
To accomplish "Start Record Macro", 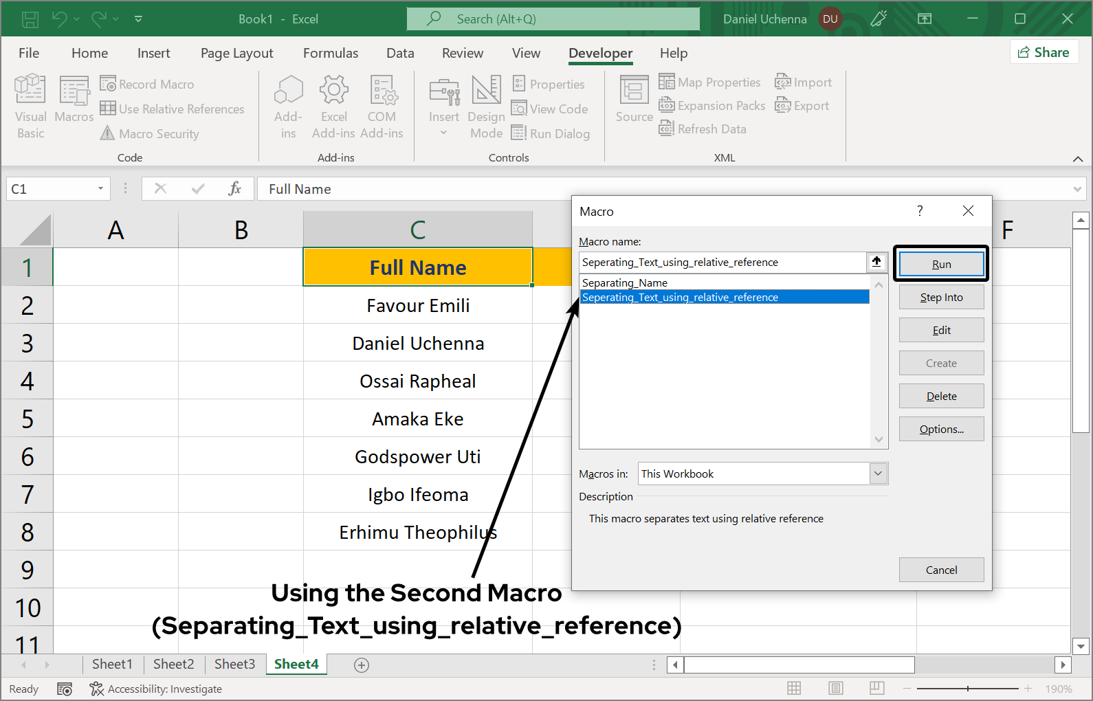I will pos(148,85).
